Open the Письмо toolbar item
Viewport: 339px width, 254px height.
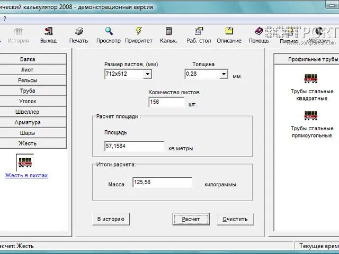[289, 35]
